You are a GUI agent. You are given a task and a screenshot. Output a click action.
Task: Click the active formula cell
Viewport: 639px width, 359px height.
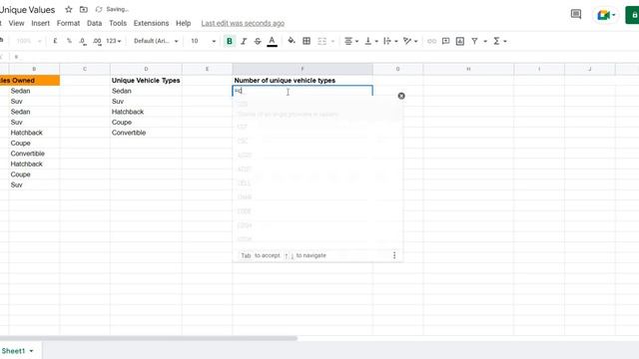click(x=303, y=91)
